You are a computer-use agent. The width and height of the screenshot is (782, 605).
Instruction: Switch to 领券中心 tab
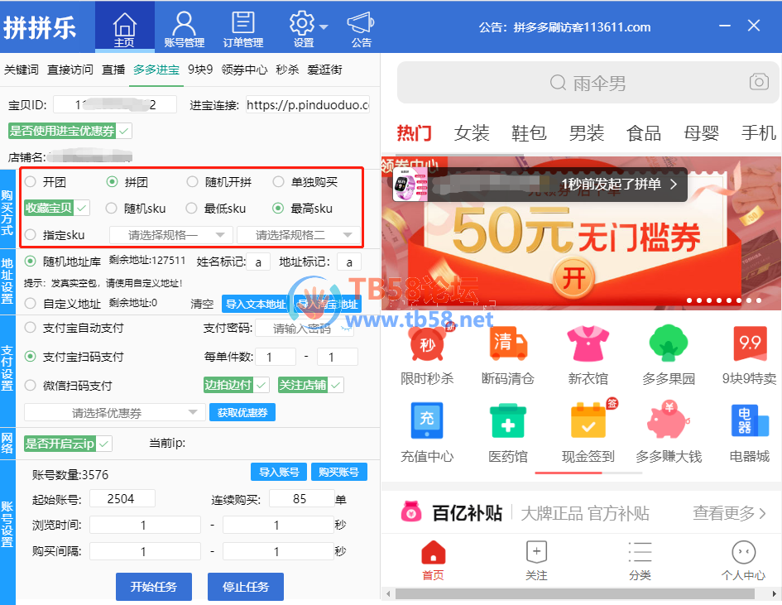[244, 70]
